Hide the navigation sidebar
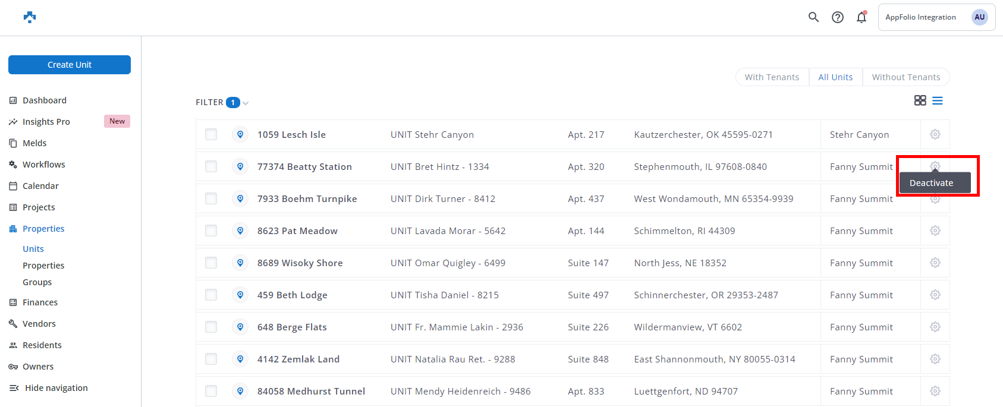 tap(48, 388)
